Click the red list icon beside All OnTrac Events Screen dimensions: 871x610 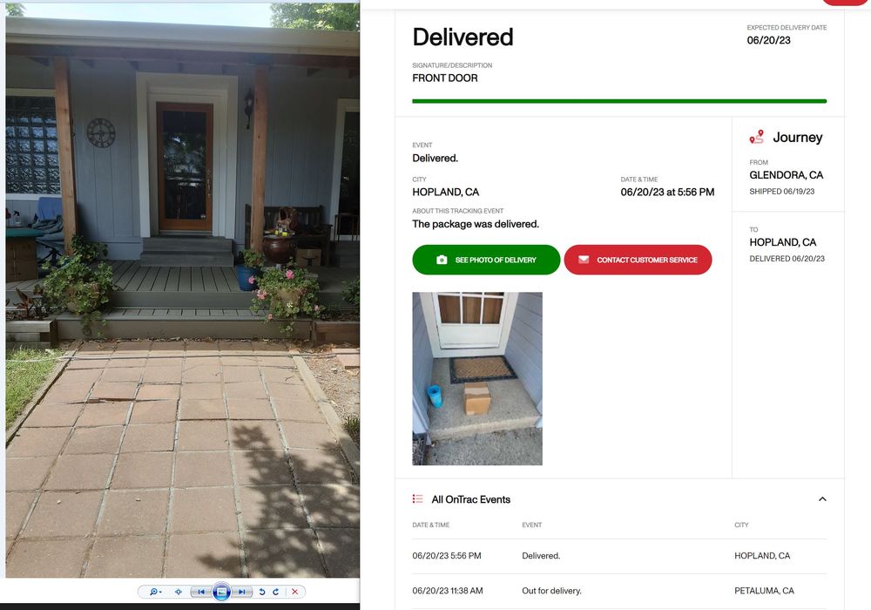(x=418, y=498)
